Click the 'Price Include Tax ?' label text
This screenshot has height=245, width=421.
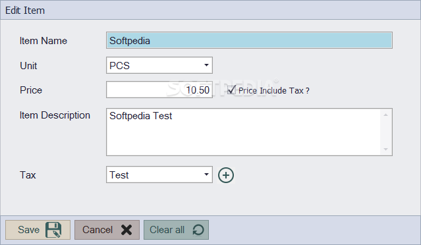click(274, 91)
